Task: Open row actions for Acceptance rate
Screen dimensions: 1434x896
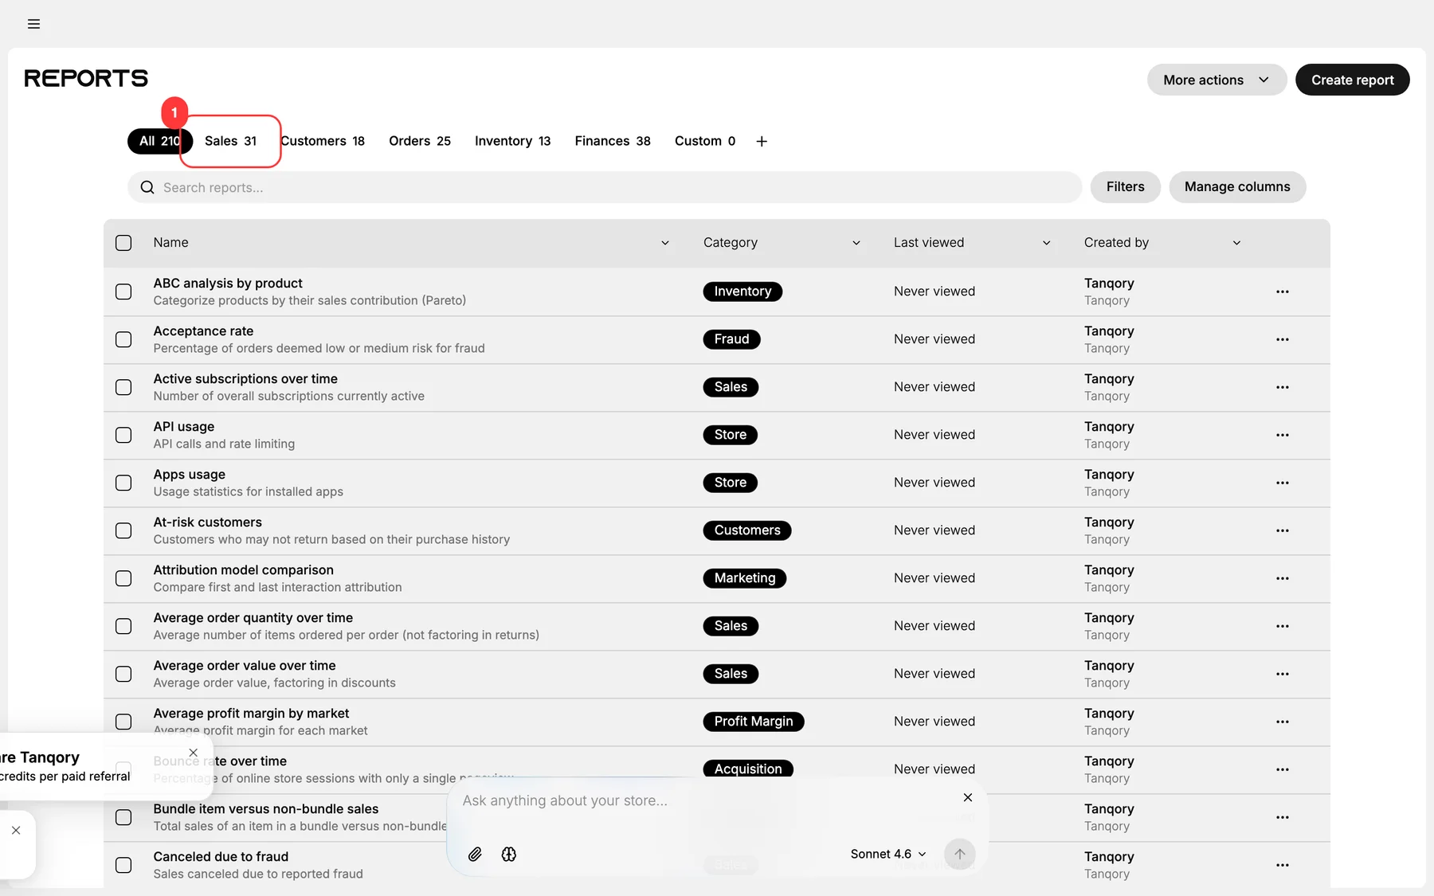Action: (x=1282, y=339)
